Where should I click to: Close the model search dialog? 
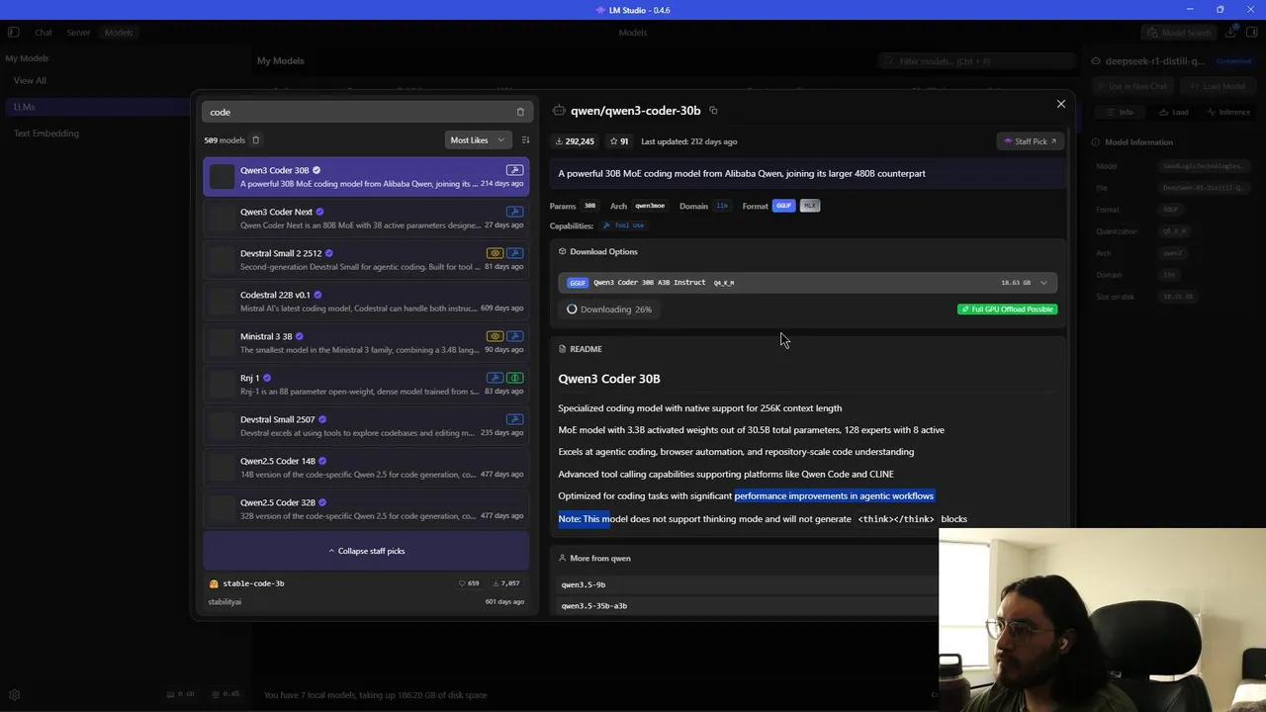1061,104
